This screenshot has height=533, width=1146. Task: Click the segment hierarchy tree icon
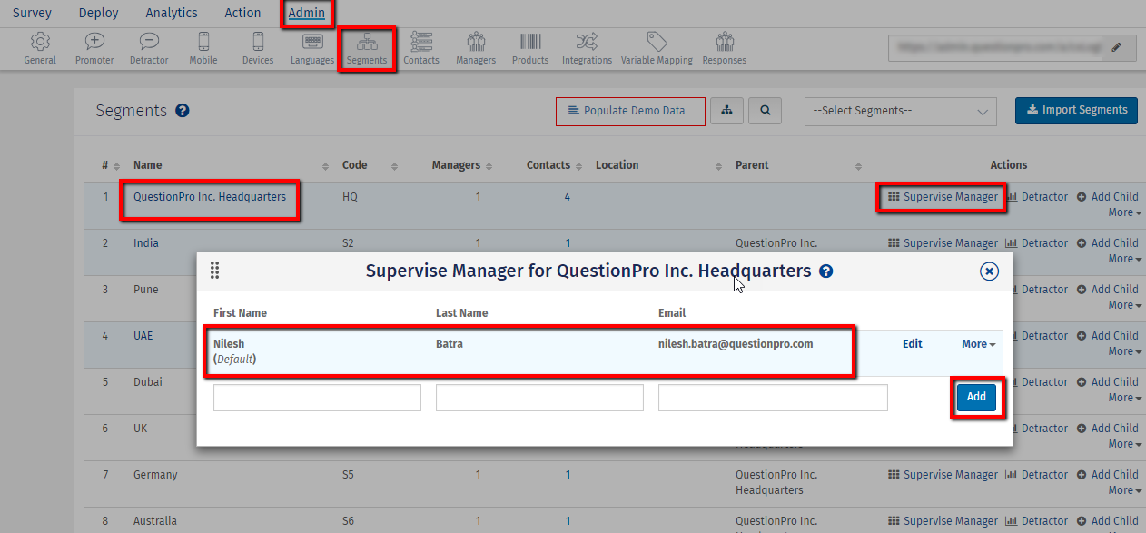[726, 111]
